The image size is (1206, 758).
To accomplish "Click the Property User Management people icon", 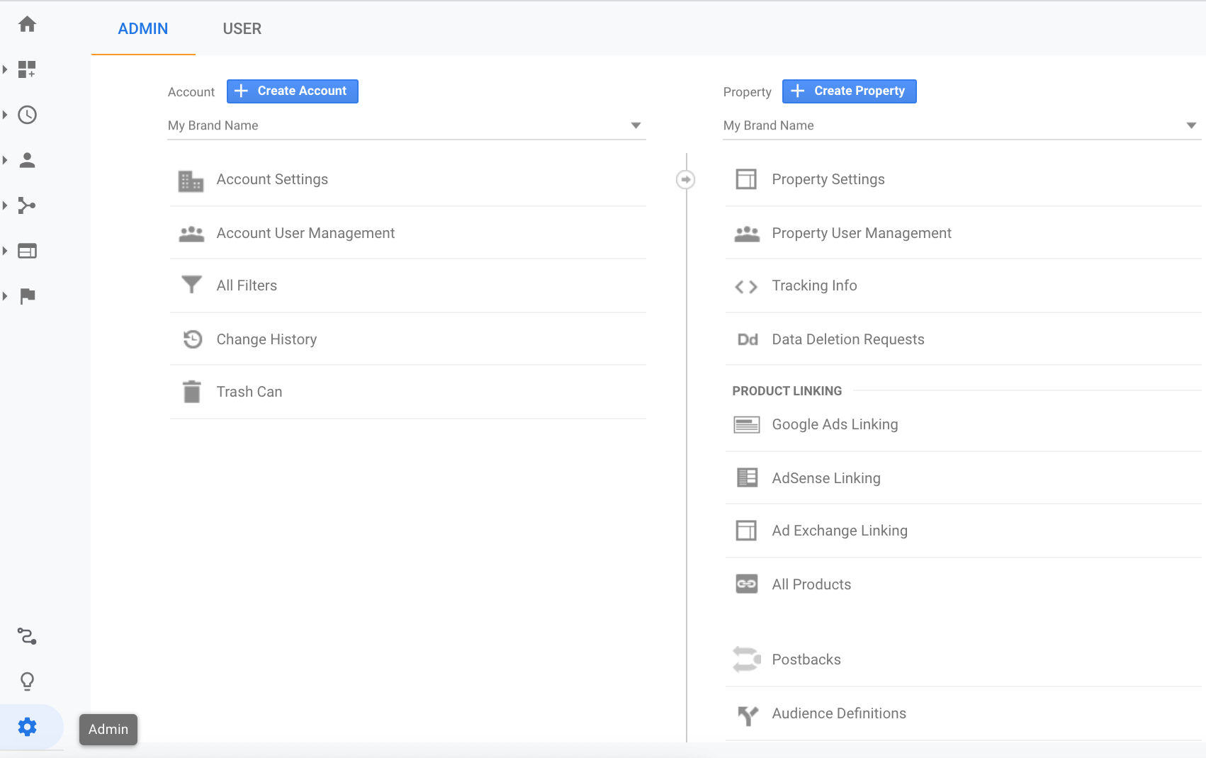I will coord(747,234).
